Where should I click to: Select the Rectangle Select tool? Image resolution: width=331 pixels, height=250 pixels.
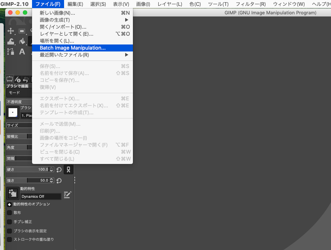22,31
